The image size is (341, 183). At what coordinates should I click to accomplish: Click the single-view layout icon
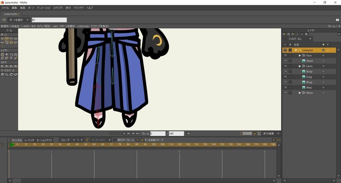click(x=241, y=134)
